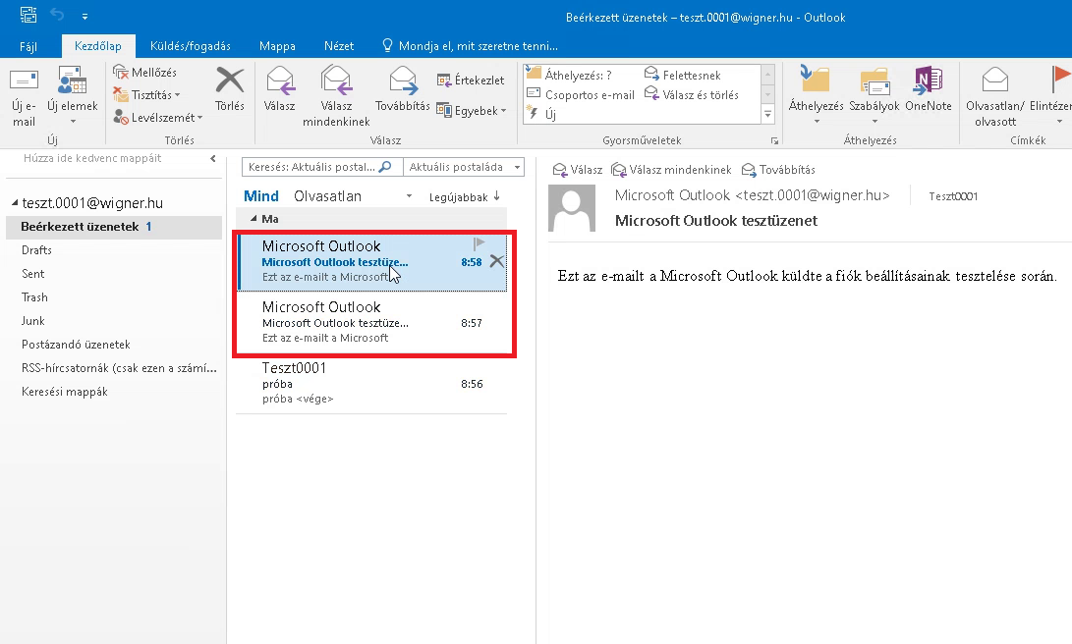Click the 'Mondja el, mit szeretne tenni' box
The width and height of the screenshot is (1072, 644).
coord(471,46)
